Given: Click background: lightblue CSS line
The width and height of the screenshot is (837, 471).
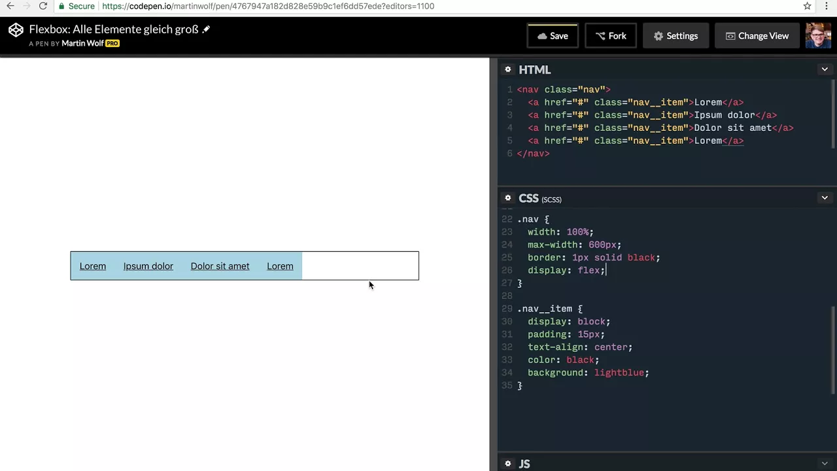Looking at the screenshot, I should [589, 373].
